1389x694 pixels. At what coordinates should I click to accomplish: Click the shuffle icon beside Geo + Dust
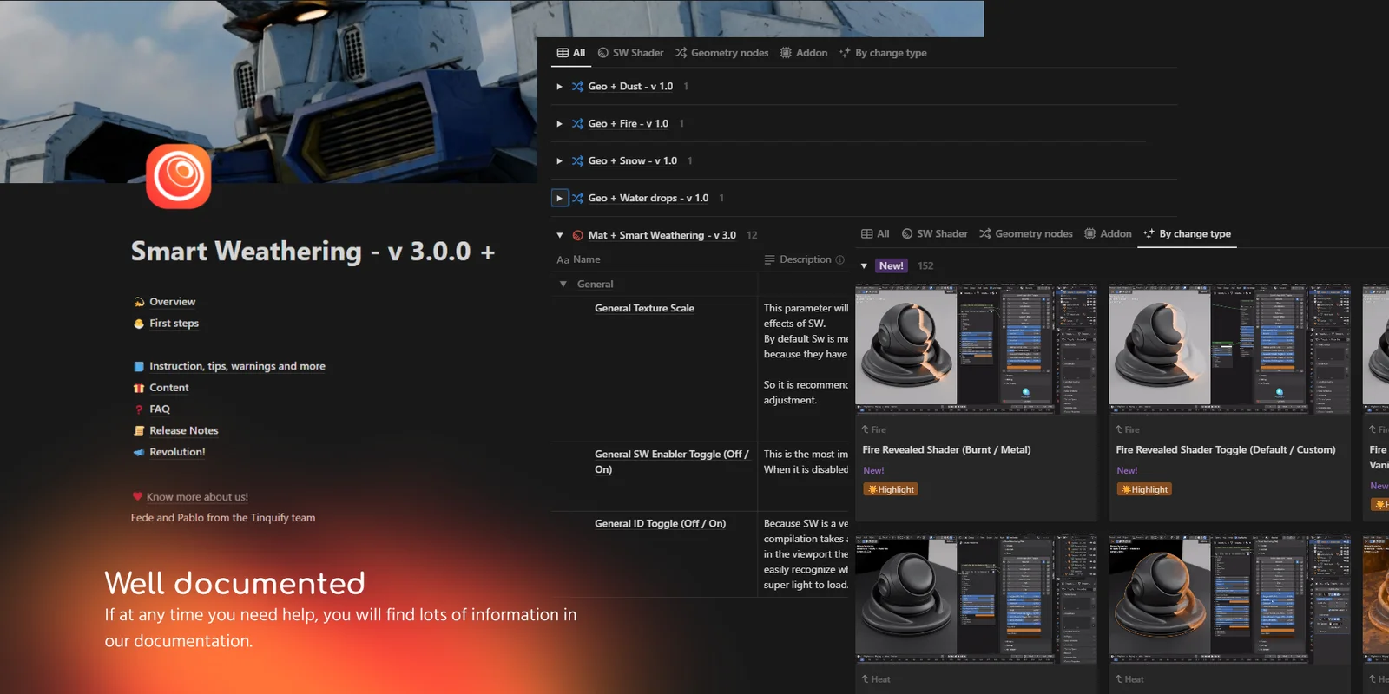pyautogui.click(x=577, y=87)
